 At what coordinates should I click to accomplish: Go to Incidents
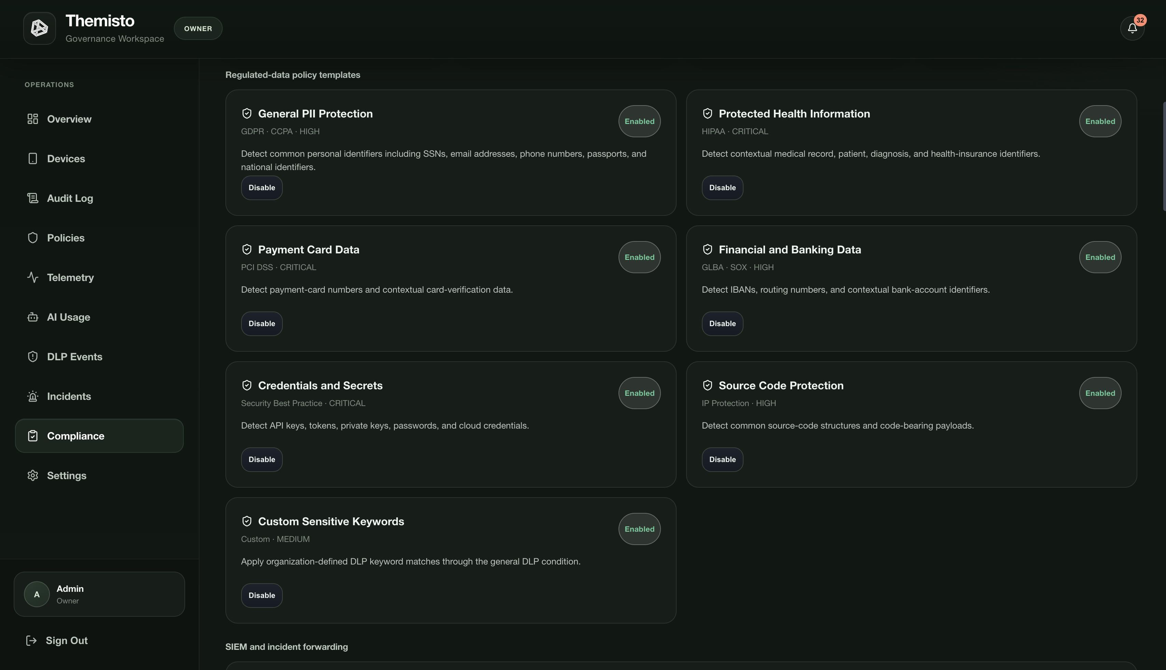point(99,396)
